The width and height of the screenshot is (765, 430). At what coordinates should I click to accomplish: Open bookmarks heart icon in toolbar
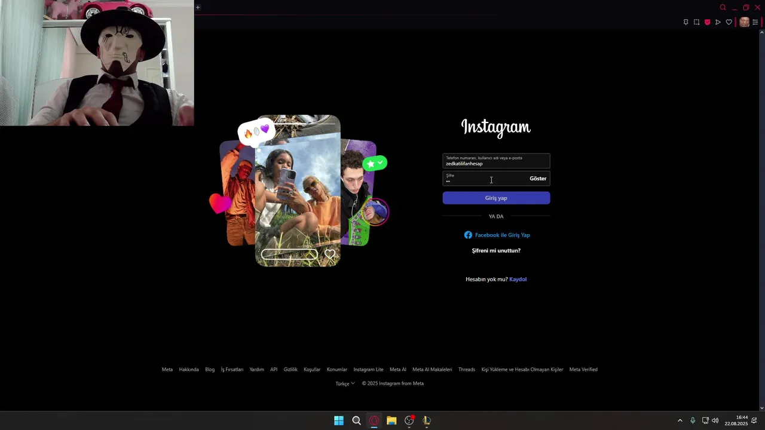pos(729,22)
